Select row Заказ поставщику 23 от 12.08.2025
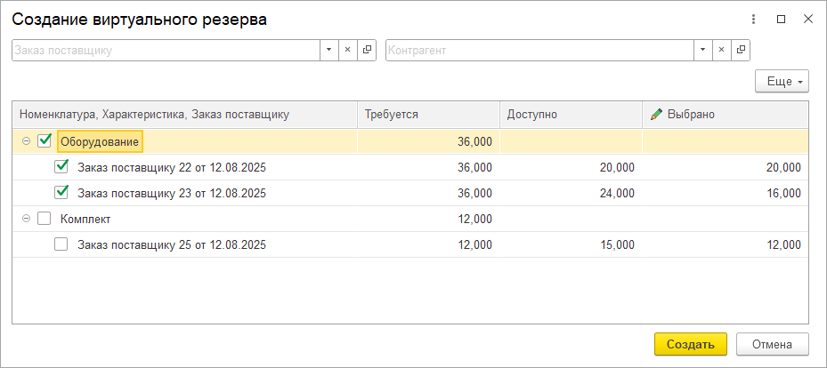 [172, 193]
